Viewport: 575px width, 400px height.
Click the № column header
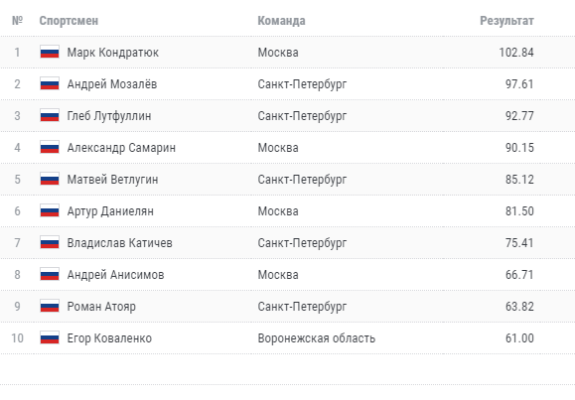17,21
